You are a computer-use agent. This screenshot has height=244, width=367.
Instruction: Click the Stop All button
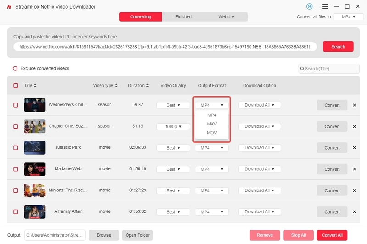(299, 235)
